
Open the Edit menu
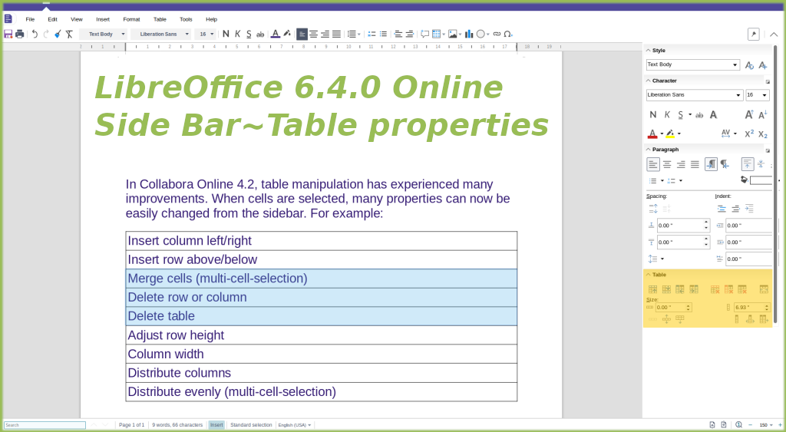(x=53, y=19)
